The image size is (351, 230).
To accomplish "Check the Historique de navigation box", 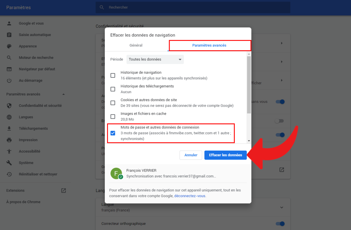I will point(113,75).
